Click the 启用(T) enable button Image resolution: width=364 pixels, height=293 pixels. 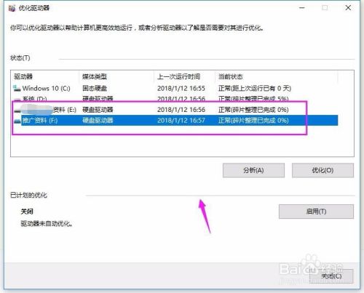316,212
